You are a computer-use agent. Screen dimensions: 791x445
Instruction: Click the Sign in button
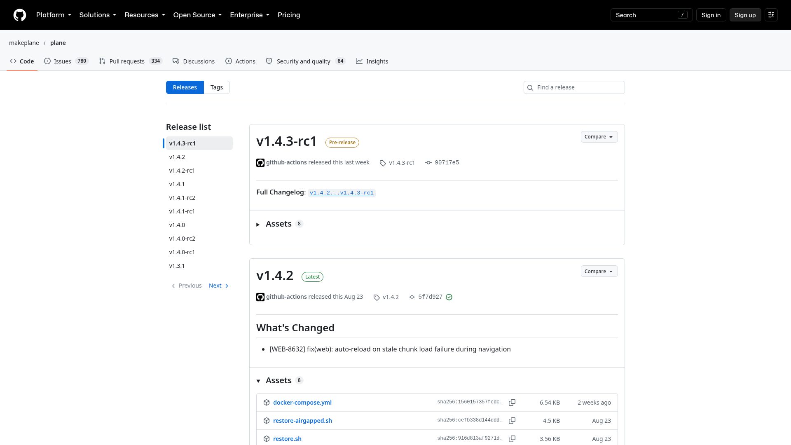[x=711, y=15]
